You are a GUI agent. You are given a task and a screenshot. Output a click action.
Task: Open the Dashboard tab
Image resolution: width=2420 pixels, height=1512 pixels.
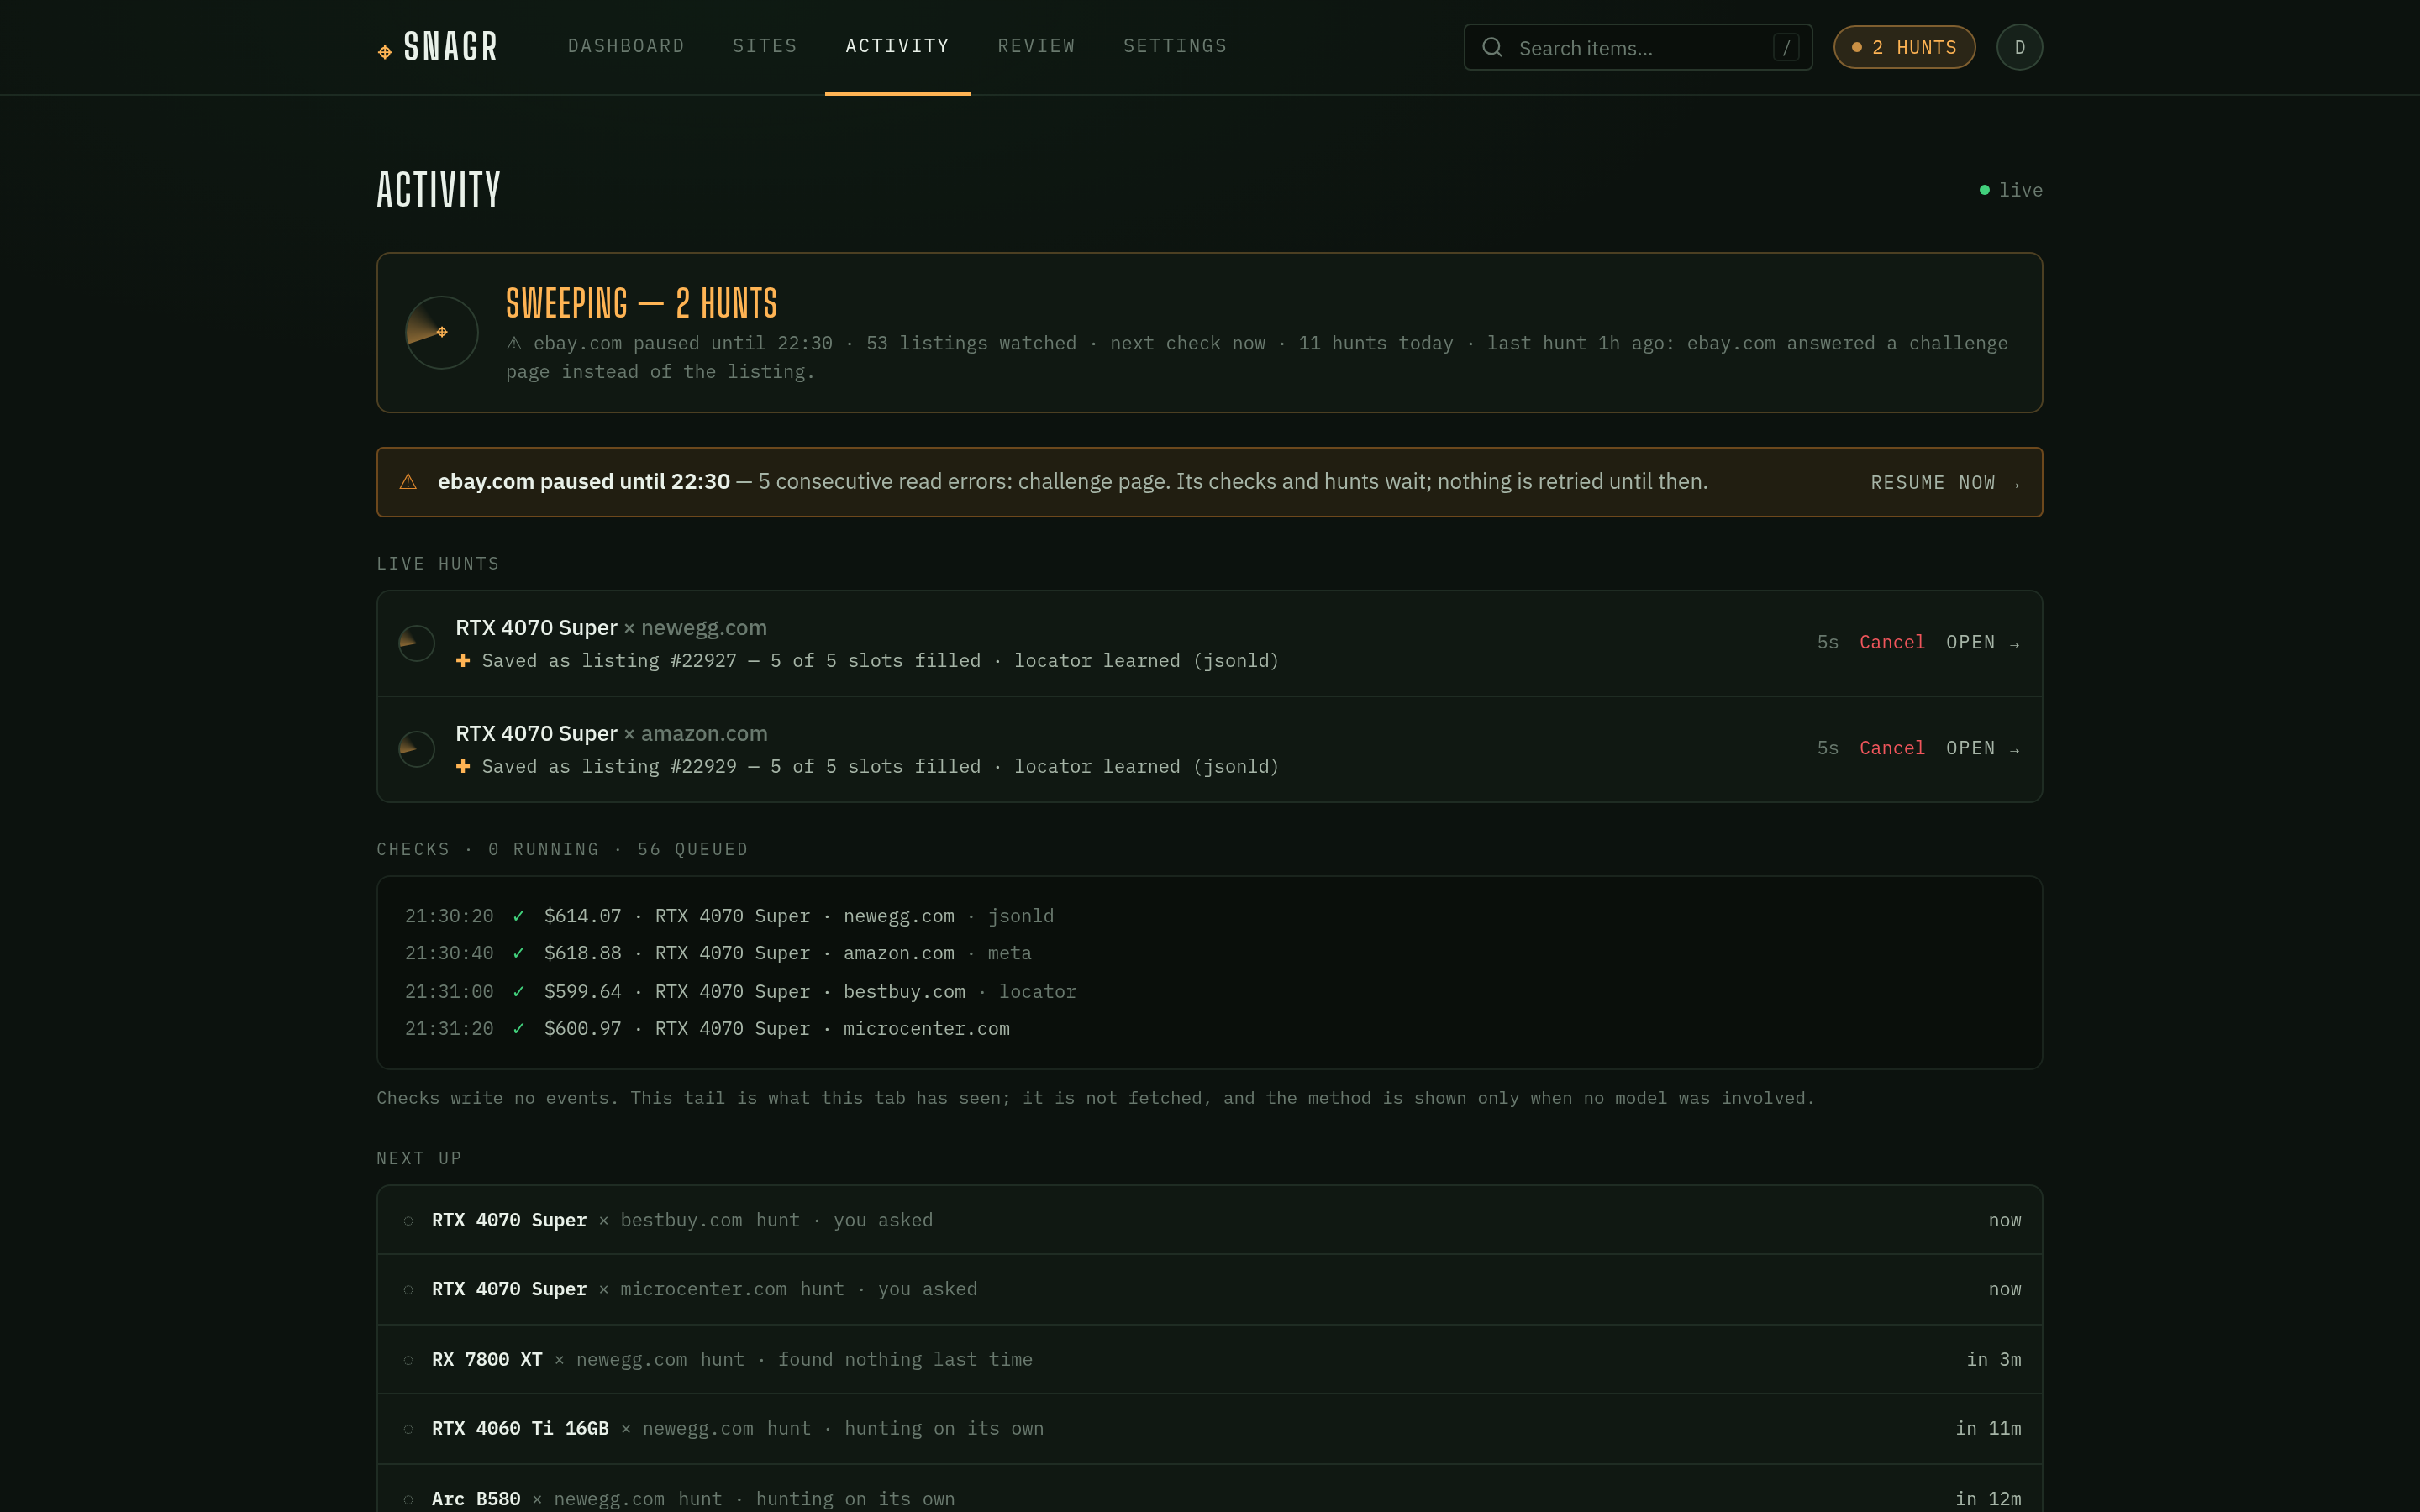point(626,46)
